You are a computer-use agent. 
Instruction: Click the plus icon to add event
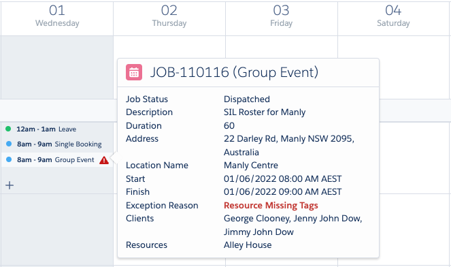point(10,185)
